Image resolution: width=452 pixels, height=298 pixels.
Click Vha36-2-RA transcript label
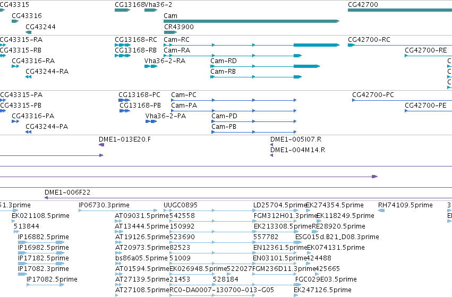point(165,60)
